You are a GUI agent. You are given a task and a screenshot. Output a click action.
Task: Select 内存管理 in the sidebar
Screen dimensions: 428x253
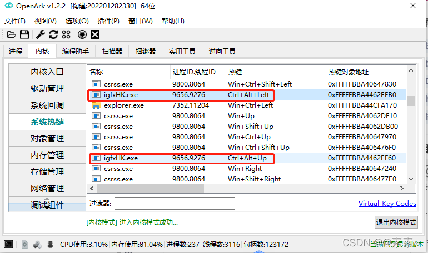pos(47,155)
